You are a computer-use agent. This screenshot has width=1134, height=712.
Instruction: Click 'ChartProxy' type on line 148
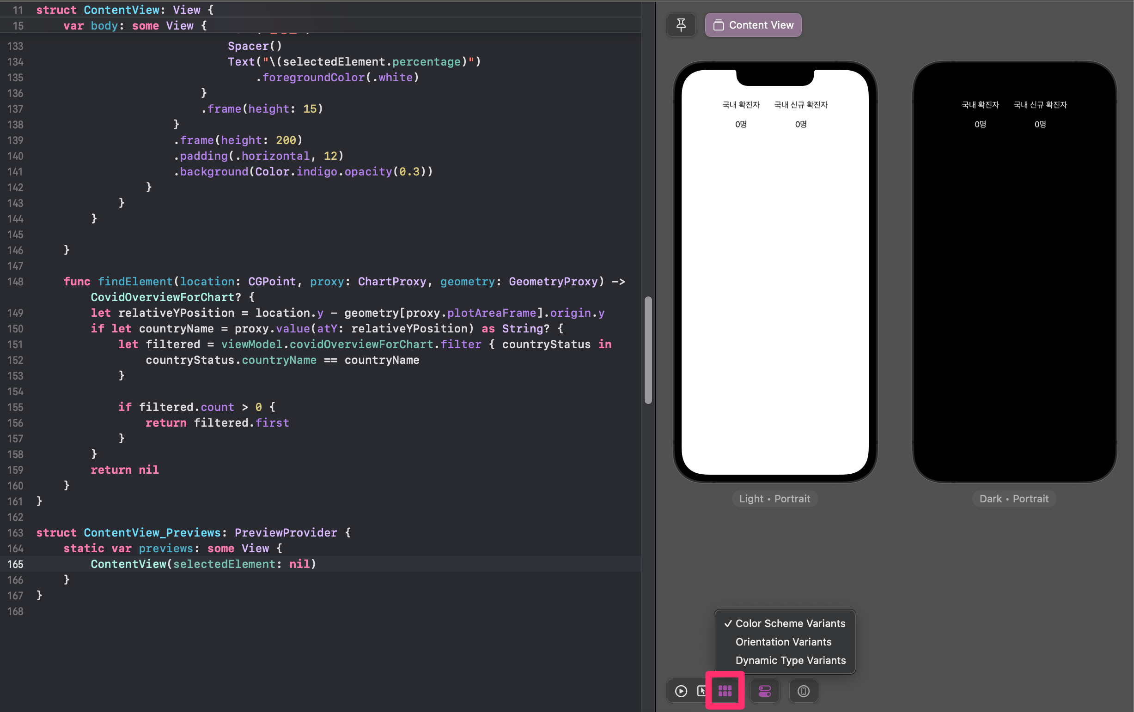[392, 281]
